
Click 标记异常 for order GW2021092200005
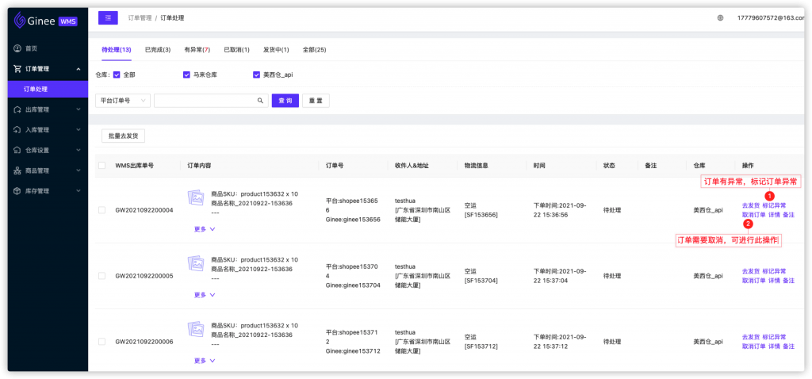point(774,271)
